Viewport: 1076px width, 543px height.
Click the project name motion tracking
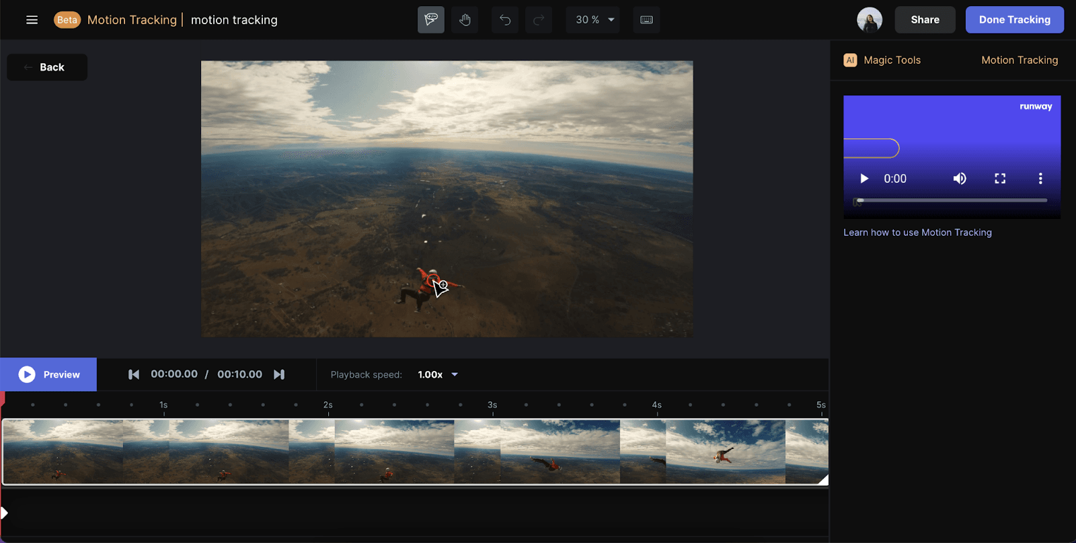234,20
